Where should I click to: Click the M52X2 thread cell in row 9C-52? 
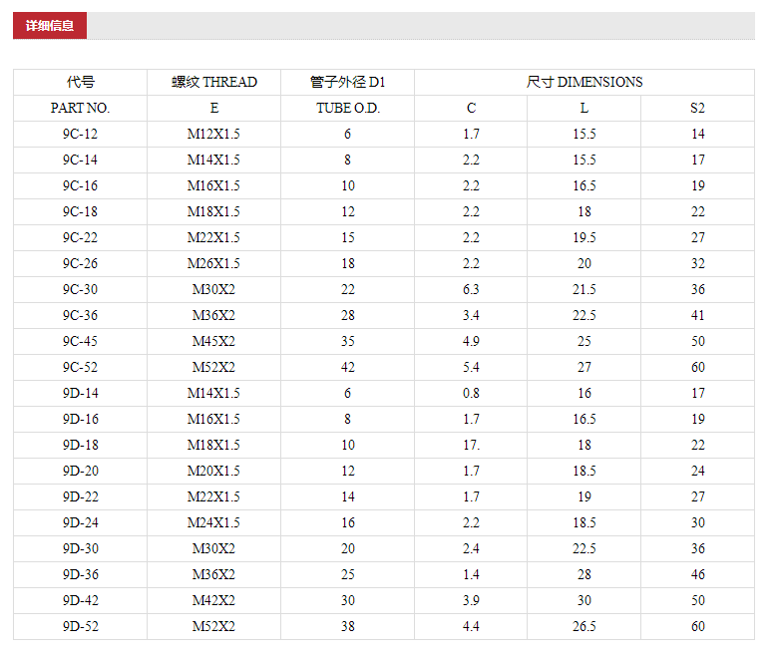tap(213, 367)
